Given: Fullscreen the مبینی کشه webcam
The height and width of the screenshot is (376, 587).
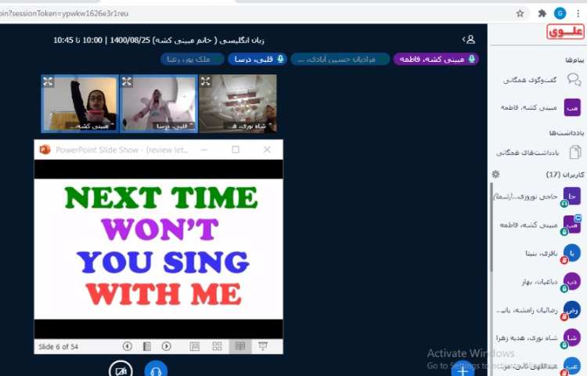Looking at the screenshot, I should (48, 81).
